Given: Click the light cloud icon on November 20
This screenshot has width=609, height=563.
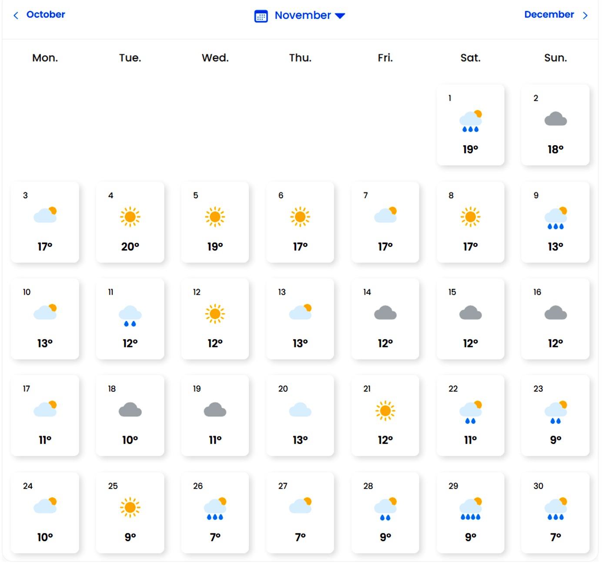Looking at the screenshot, I should [x=300, y=410].
